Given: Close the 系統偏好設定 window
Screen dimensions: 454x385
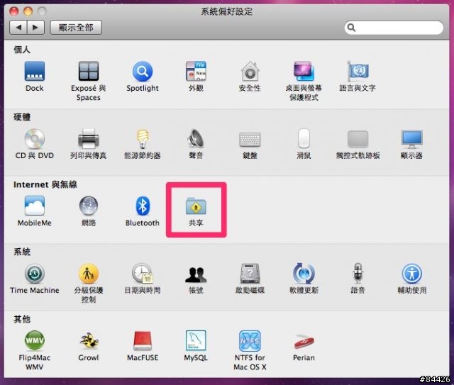Looking at the screenshot, I should pos(14,11).
